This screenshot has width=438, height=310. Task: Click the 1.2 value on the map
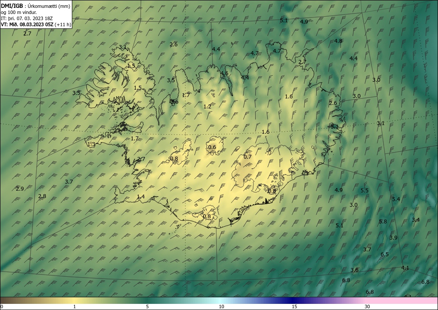click(207, 107)
